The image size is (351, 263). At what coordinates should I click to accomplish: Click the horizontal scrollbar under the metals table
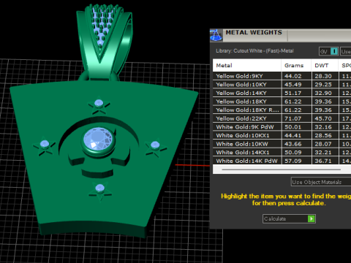pos(282,169)
